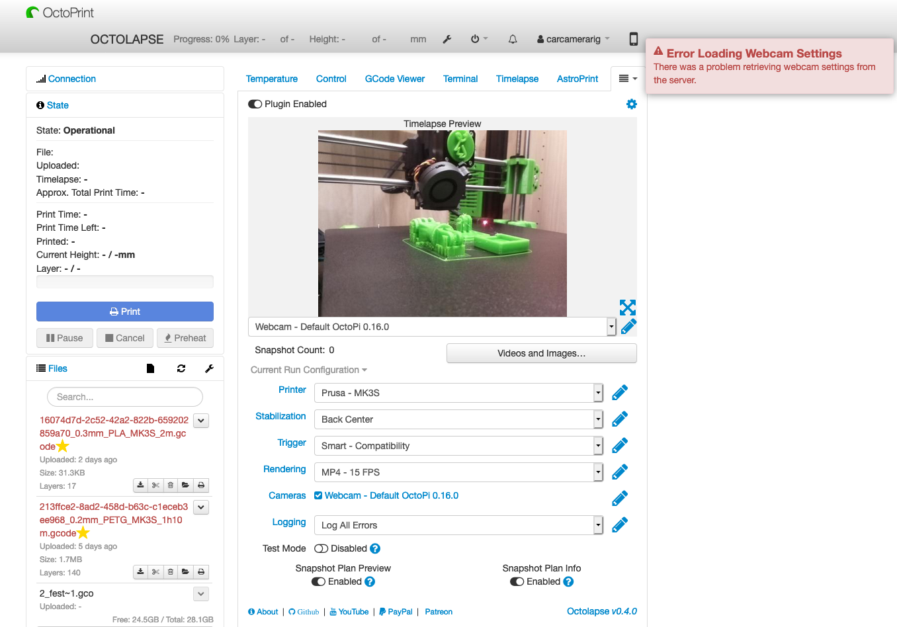Viewport: 897px width, 627px height.
Task: Toggle Snapshot Plan Preview Enabled switch
Action: pos(318,581)
